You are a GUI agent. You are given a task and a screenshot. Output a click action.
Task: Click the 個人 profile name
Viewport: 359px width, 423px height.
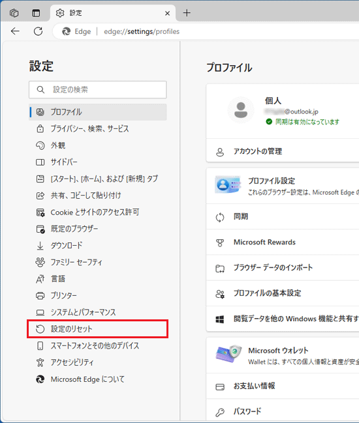(273, 100)
